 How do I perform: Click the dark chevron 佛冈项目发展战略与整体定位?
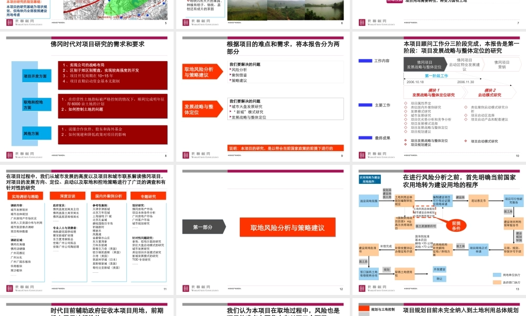click(x=425, y=64)
